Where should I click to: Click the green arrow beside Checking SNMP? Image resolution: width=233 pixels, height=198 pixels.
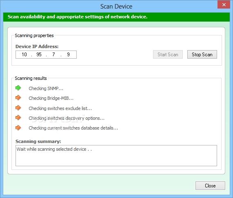click(x=18, y=88)
